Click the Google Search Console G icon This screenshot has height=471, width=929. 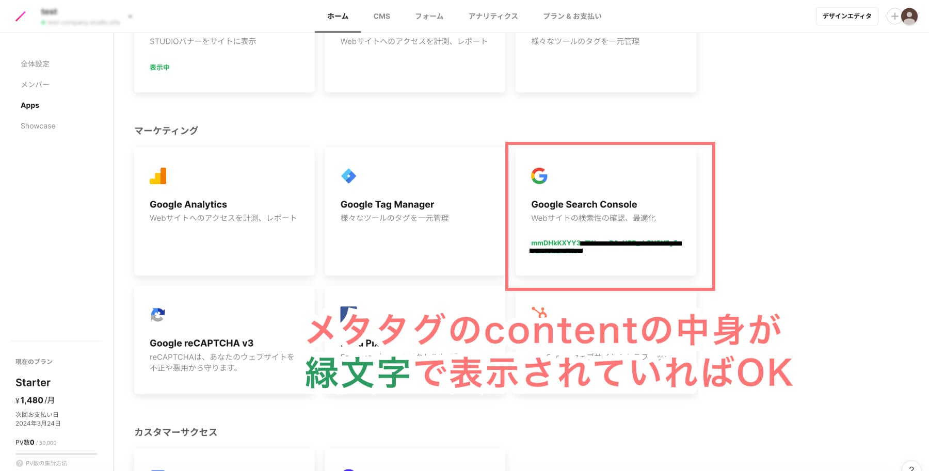[x=539, y=176]
